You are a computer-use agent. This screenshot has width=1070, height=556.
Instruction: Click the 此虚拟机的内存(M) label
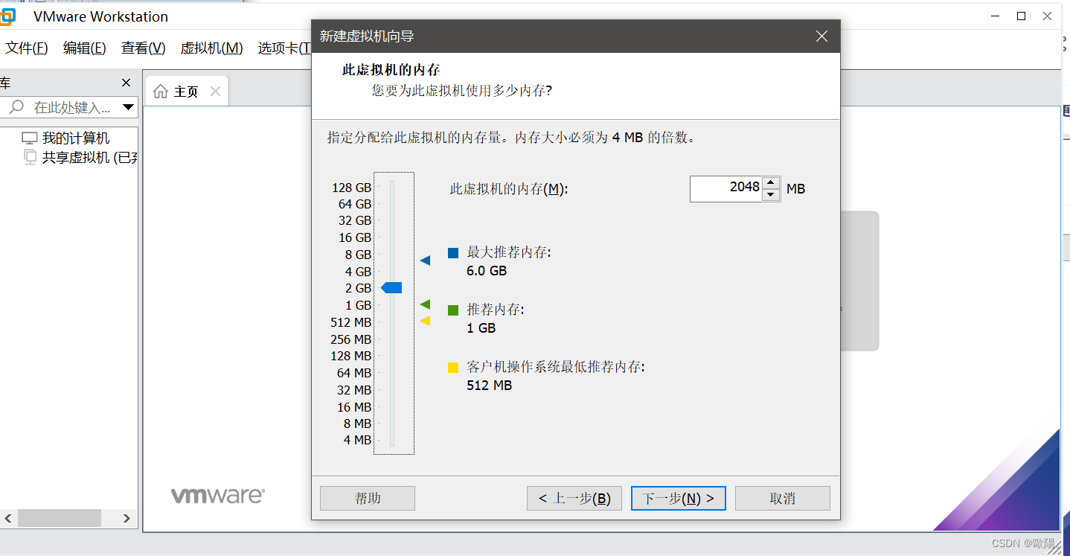509,189
